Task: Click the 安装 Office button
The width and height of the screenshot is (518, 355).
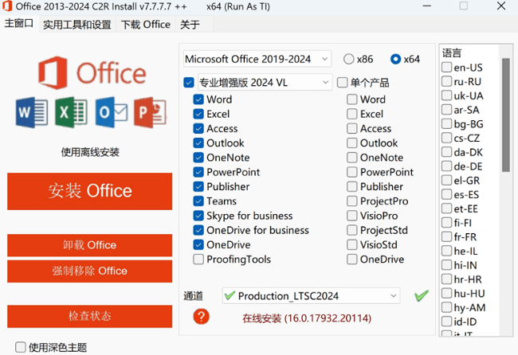Action: (90, 191)
